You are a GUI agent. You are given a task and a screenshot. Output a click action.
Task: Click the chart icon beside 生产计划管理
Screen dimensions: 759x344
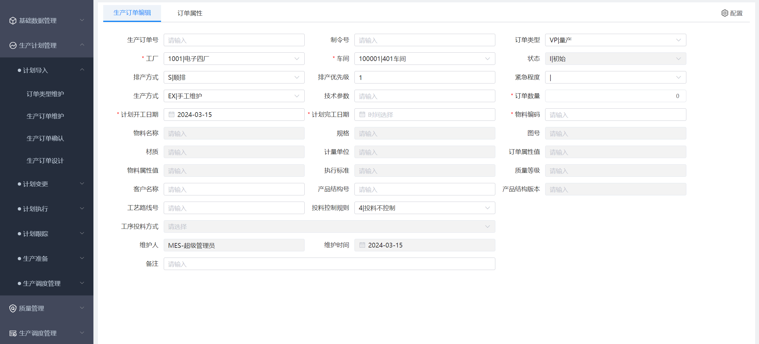(13, 45)
